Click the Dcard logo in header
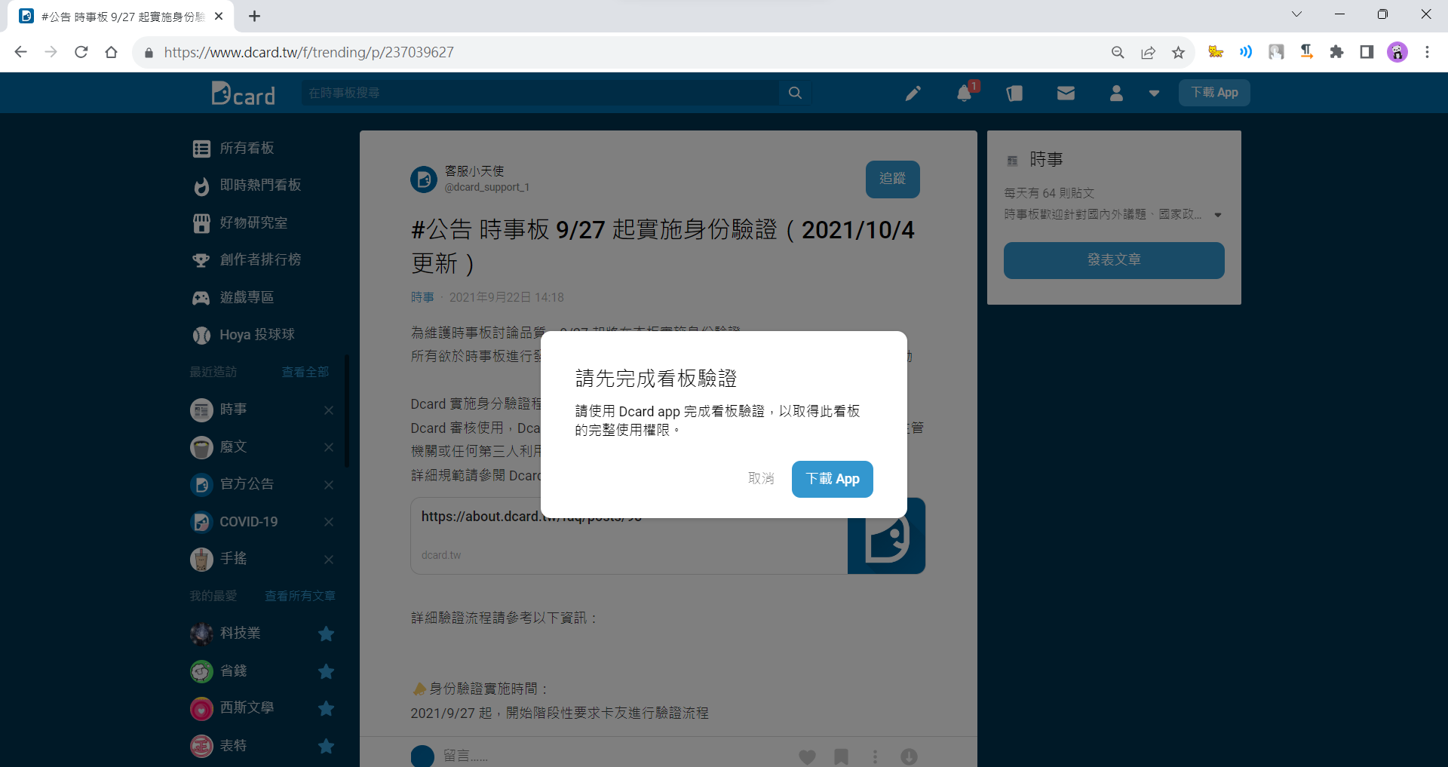The height and width of the screenshot is (767, 1448). coord(243,93)
